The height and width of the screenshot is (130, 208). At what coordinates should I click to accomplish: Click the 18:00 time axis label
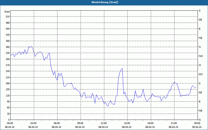pyautogui.click(x=151, y=123)
